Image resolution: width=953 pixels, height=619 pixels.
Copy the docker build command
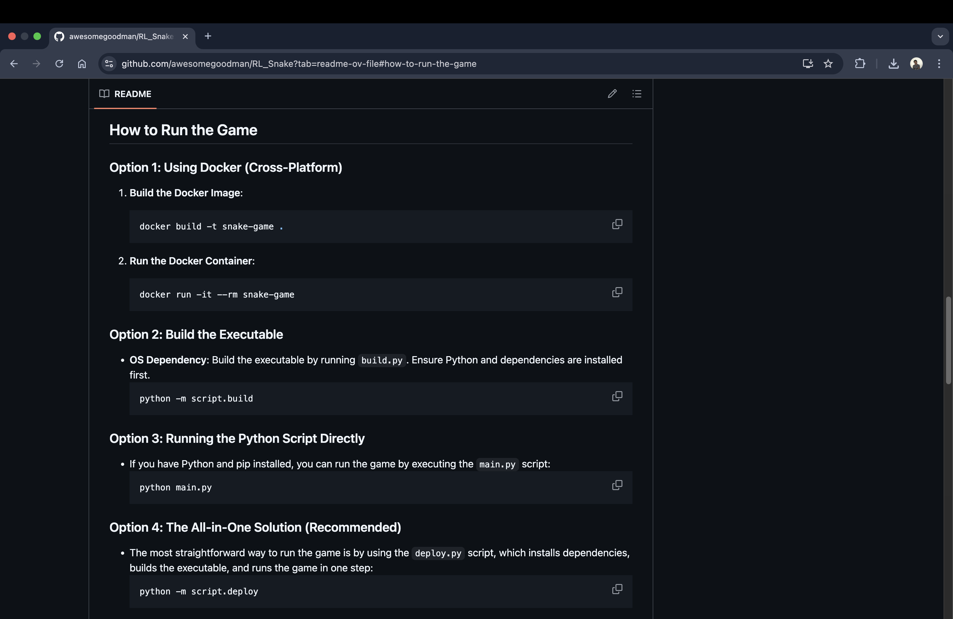(617, 224)
